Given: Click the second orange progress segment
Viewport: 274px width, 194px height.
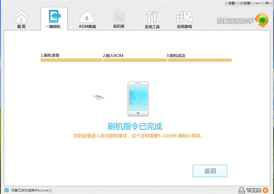Looking at the screenshot, I should [135, 60].
